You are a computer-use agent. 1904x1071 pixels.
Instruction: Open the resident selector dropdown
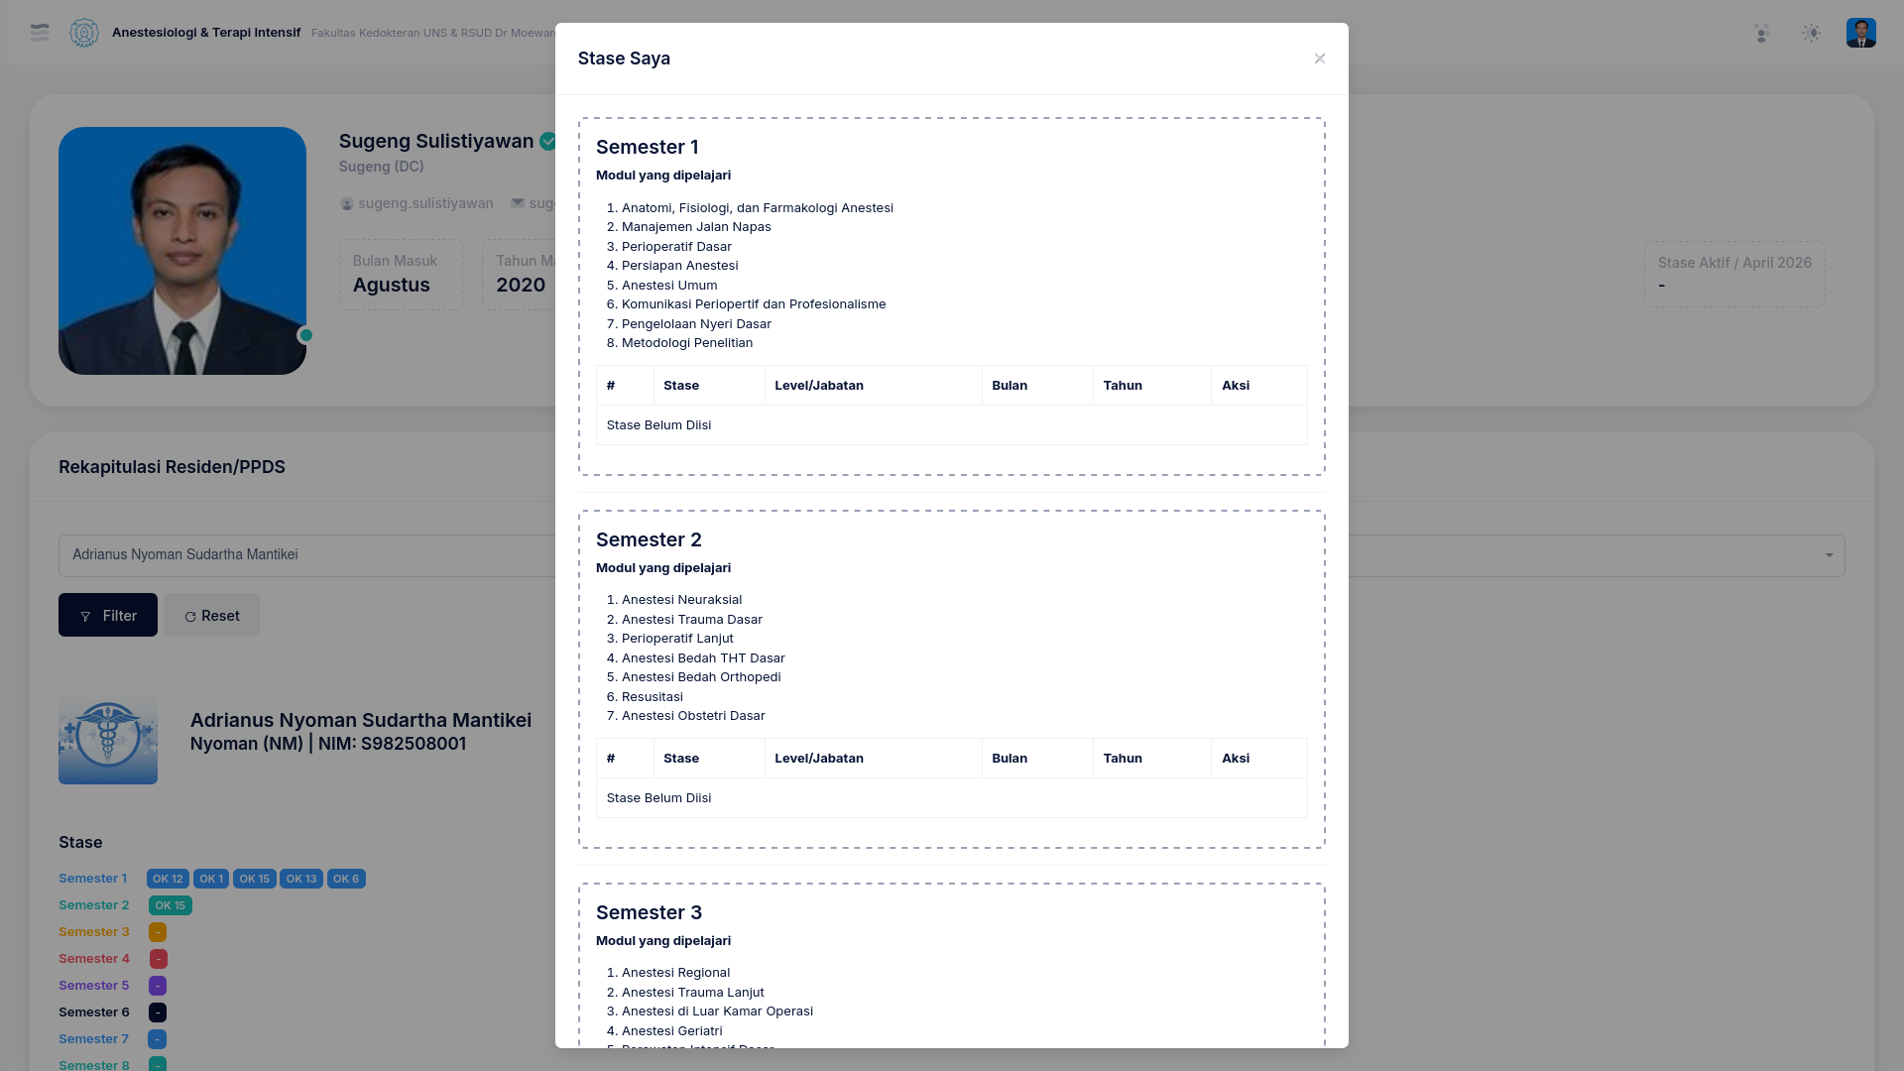952,555
